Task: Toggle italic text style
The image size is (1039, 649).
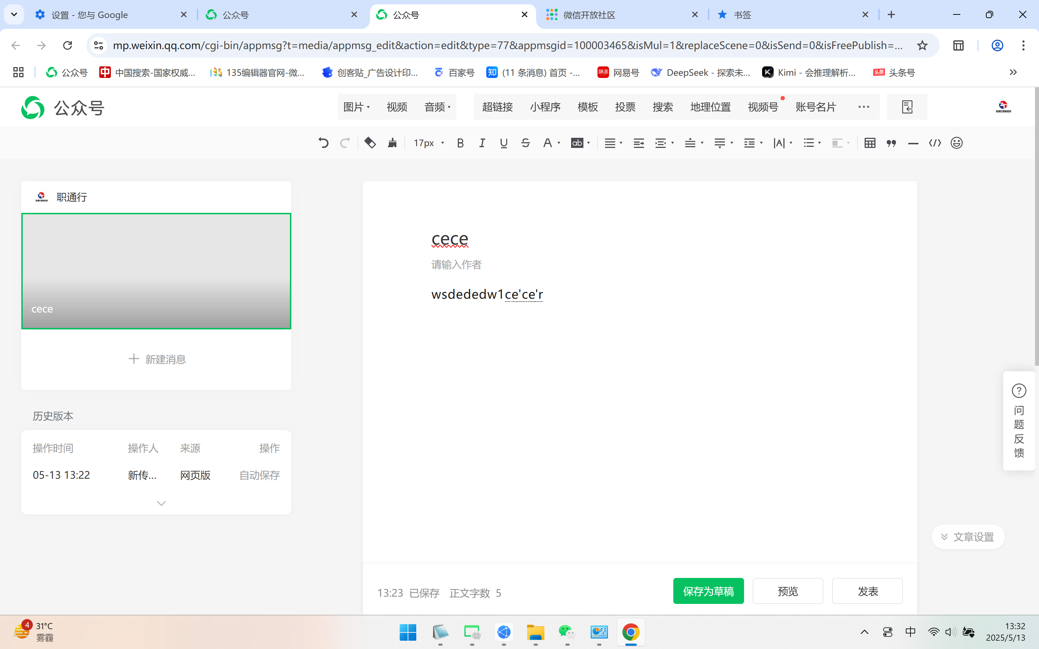Action: point(482,143)
